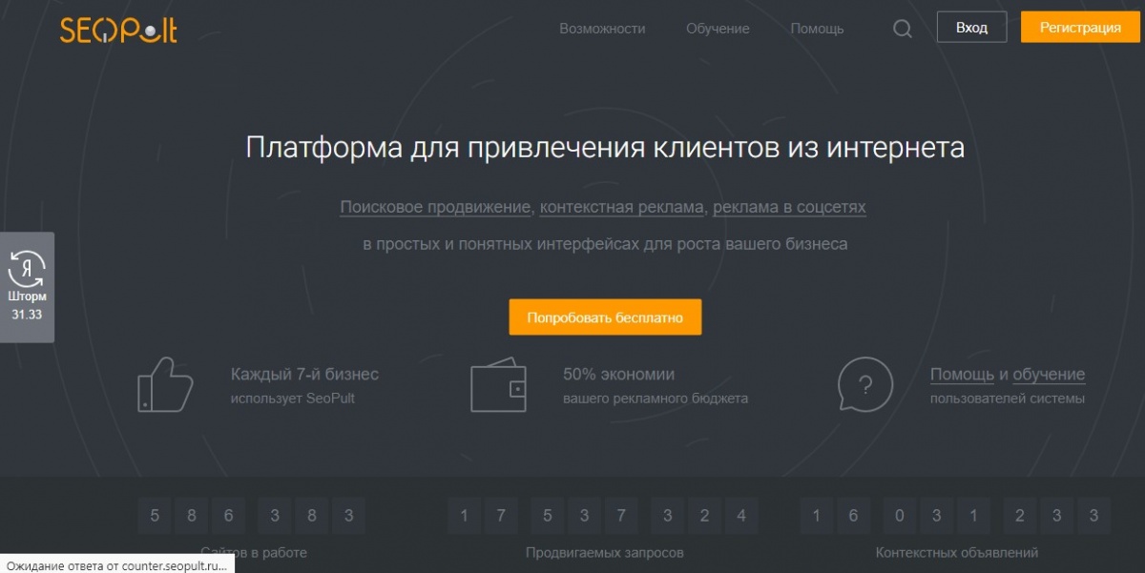Click the question mark speech bubble icon
Screen dimensions: 1145x573
click(x=865, y=384)
